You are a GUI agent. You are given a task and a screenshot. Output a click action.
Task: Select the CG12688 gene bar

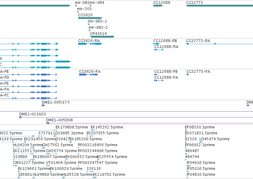point(158,6)
